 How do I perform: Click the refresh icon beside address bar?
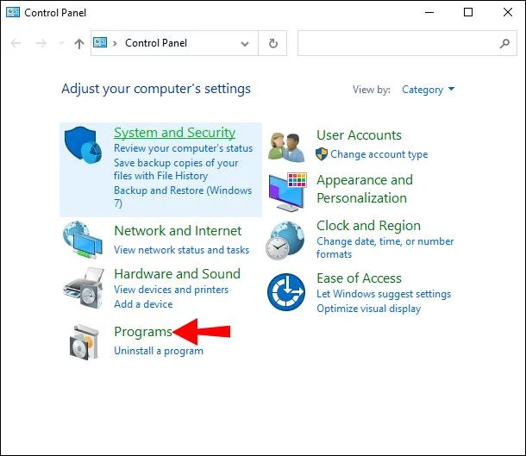tap(273, 43)
